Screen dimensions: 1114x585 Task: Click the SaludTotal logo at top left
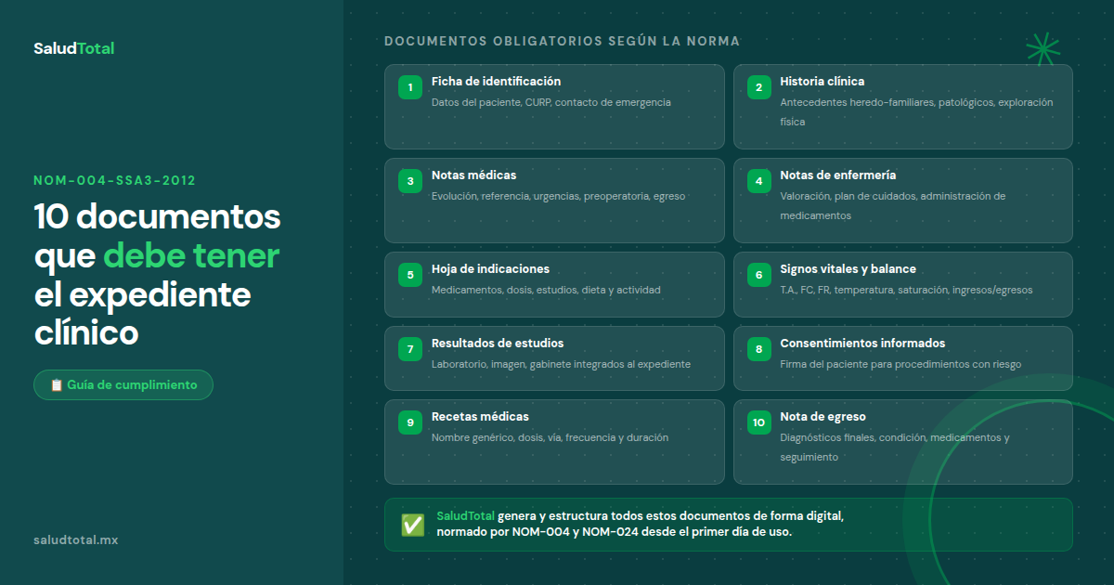73,48
